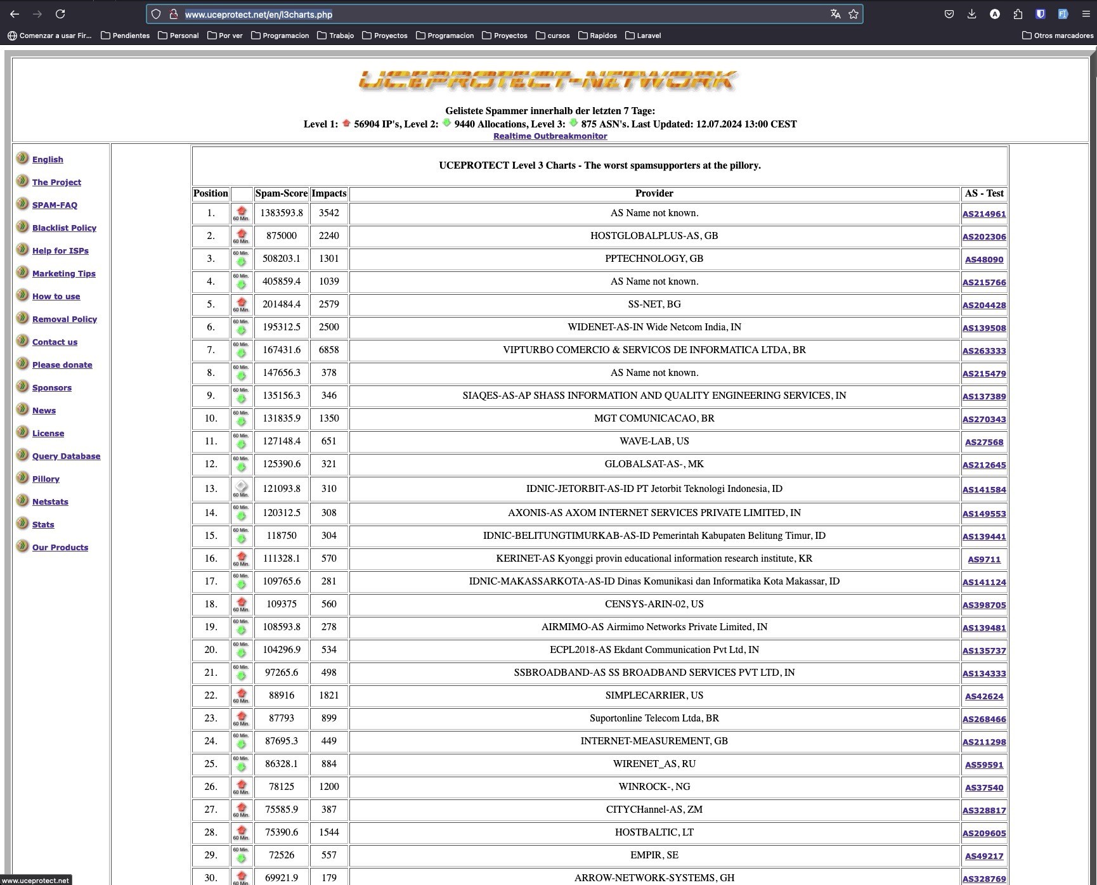Screen dimensions: 1097x885
Task: Click the URL address bar field
Action: (504, 14)
